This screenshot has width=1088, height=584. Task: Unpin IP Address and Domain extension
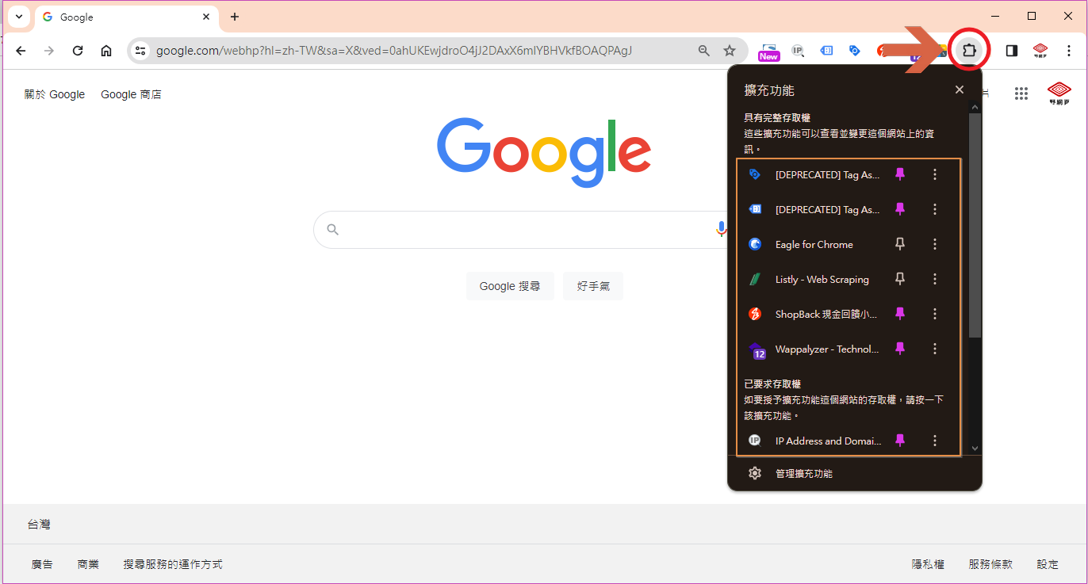pos(900,441)
